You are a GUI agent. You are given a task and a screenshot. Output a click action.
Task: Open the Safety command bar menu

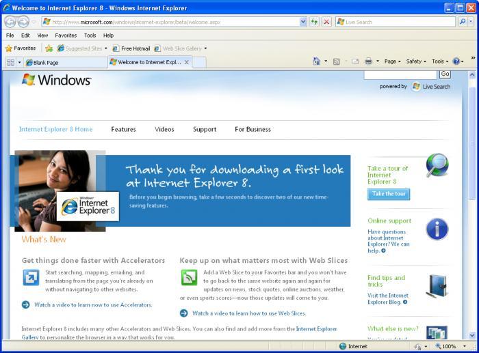416,61
